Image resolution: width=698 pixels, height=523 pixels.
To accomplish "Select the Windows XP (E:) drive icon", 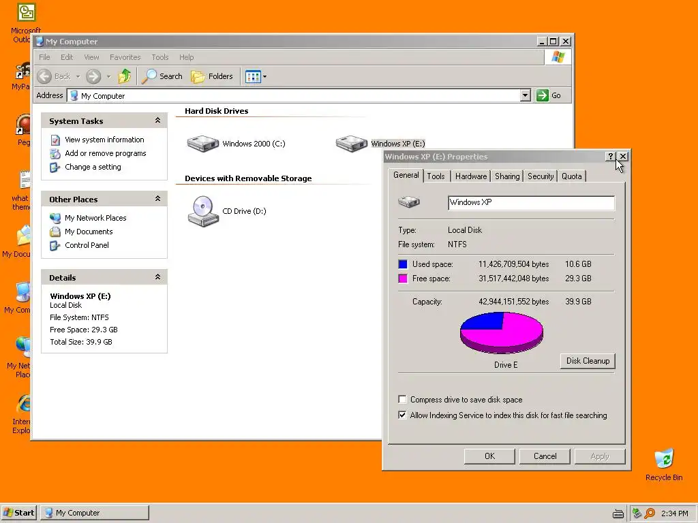I will click(351, 143).
